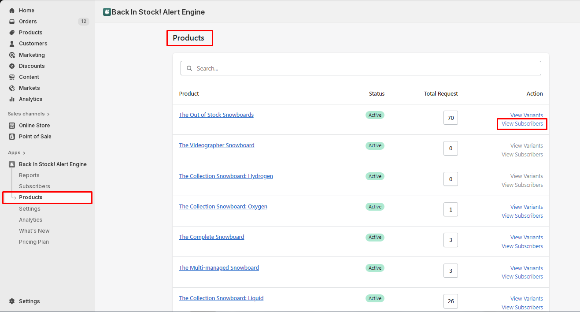580x312 pixels.
Task: View Variants for The Complete Snowboard
Action: (526, 237)
